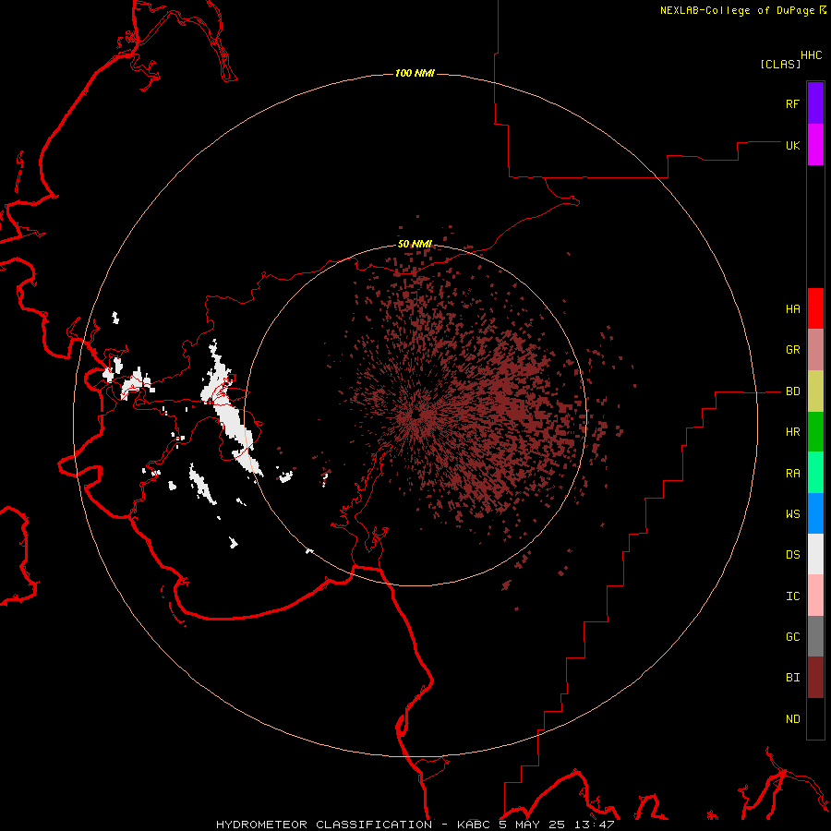Click the BD legend label
The height and width of the screenshot is (831, 831).
(x=792, y=391)
